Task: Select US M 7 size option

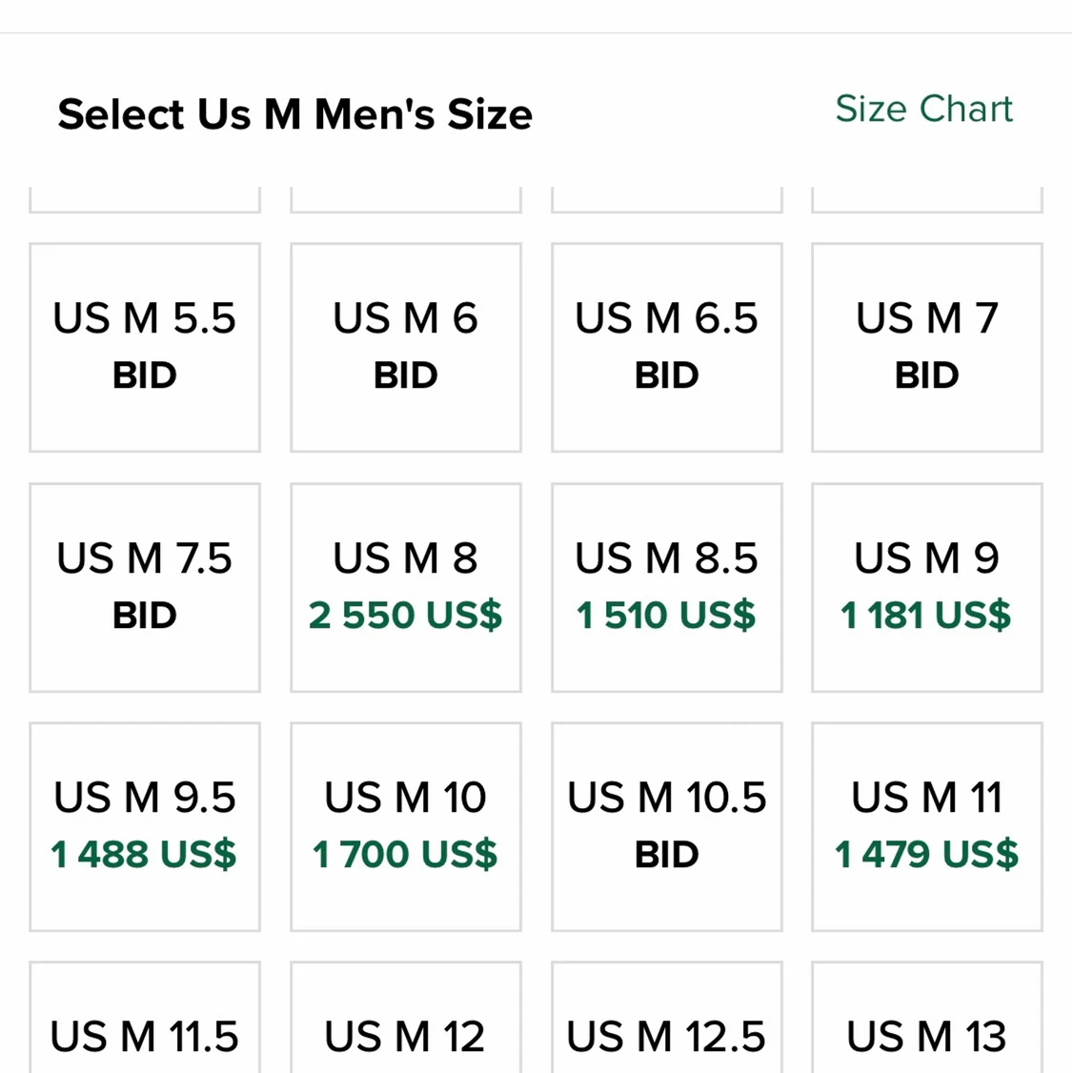Action: pyautogui.click(x=927, y=347)
